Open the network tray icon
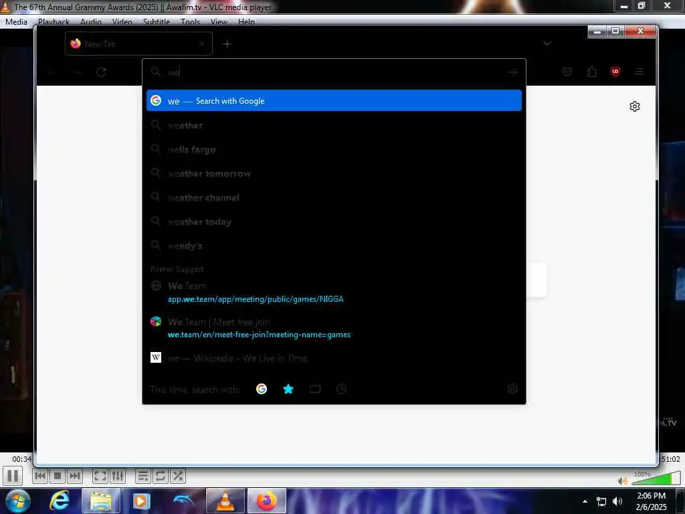 coord(601,501)
